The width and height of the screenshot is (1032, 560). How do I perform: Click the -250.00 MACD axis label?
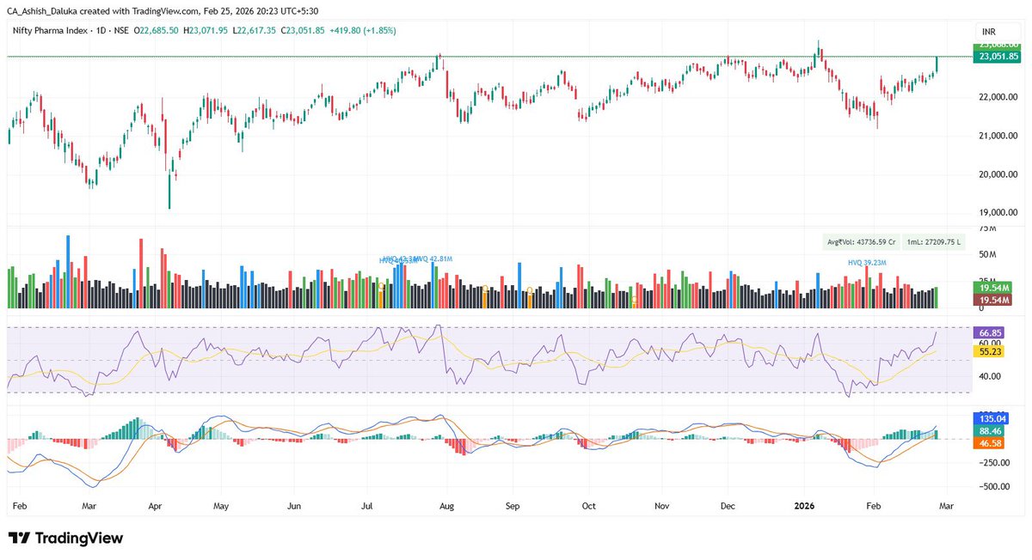coord(992,462)
